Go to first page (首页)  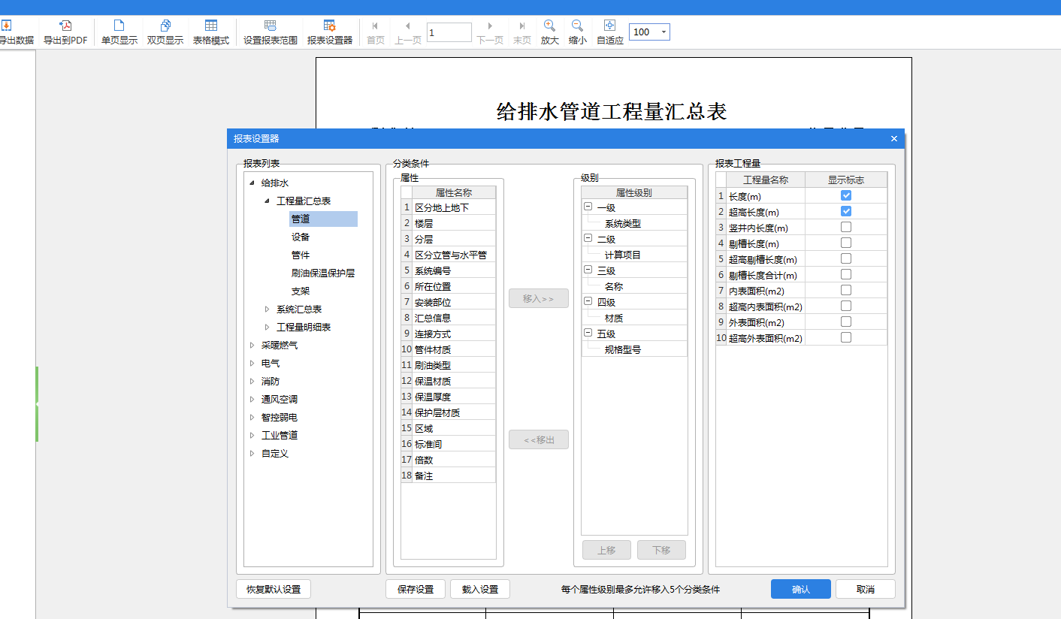tap(376, 32)
